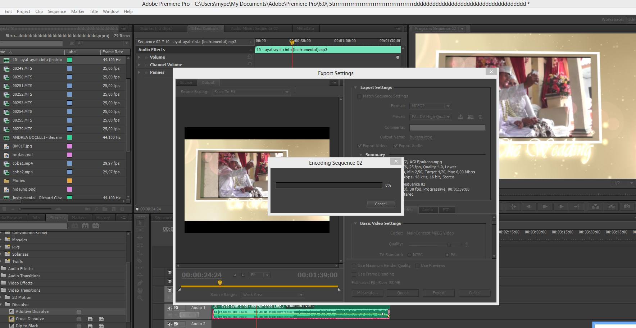Click the Export button in Export Settings
The width and height of the screenshot is (636, 328).
tap(439, 293)
